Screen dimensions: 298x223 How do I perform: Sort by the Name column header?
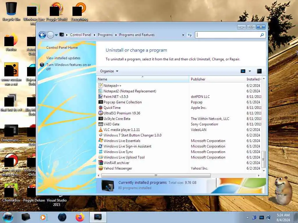[x=143, y=79]
